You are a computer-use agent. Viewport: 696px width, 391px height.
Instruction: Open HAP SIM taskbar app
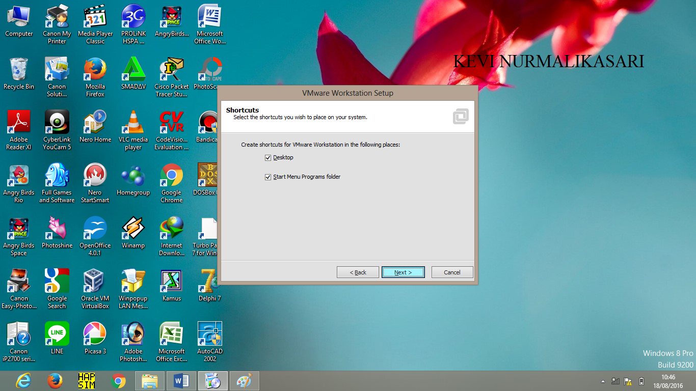tap(86, 381)
